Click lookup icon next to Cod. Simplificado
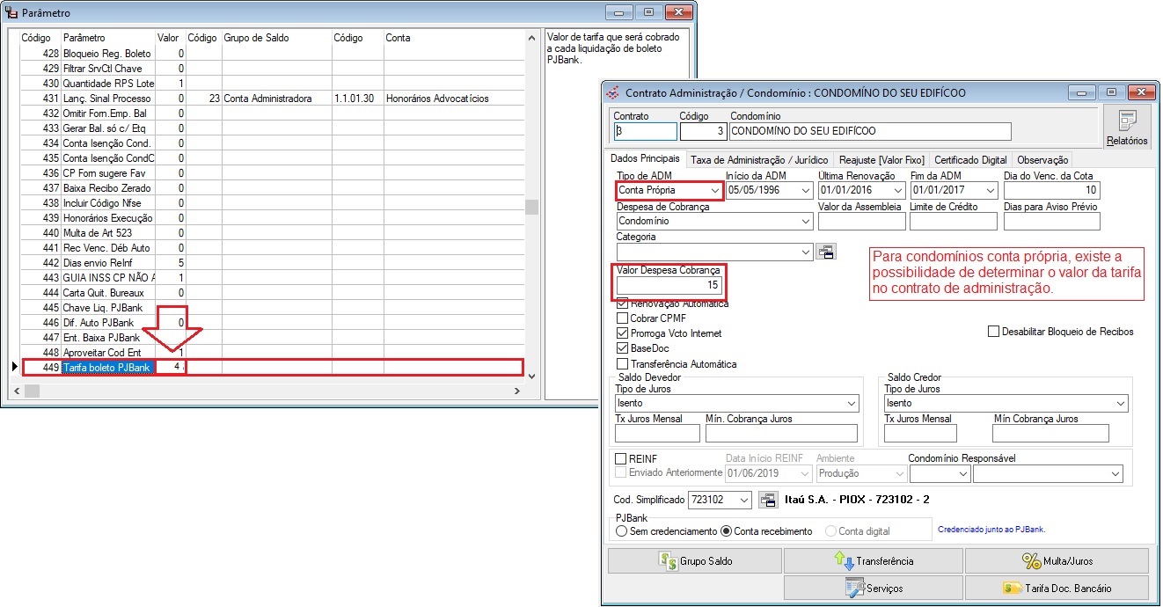 [x=767, y=500]
